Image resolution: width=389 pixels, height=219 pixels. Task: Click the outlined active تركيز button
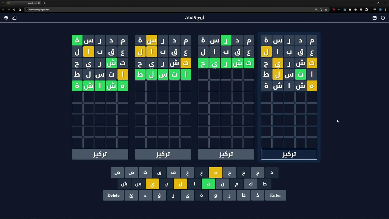pos(289,154)
